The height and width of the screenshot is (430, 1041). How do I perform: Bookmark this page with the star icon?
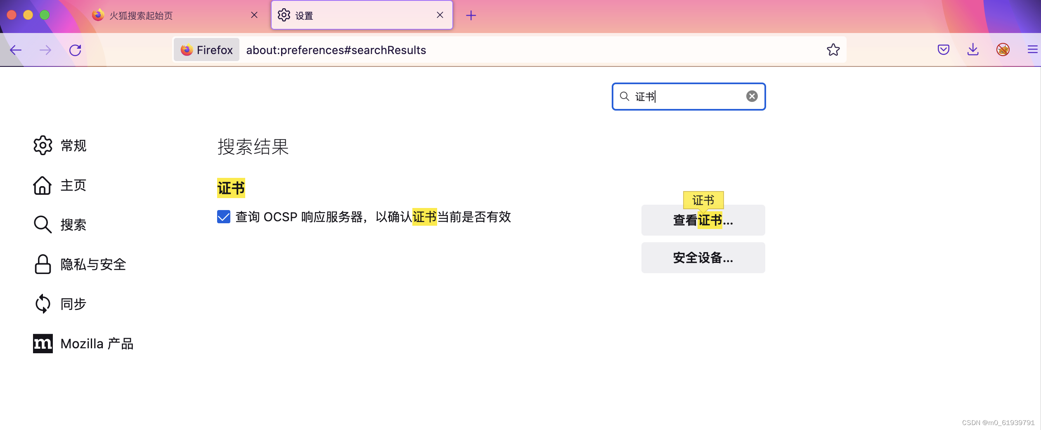[x=833, y=50]
